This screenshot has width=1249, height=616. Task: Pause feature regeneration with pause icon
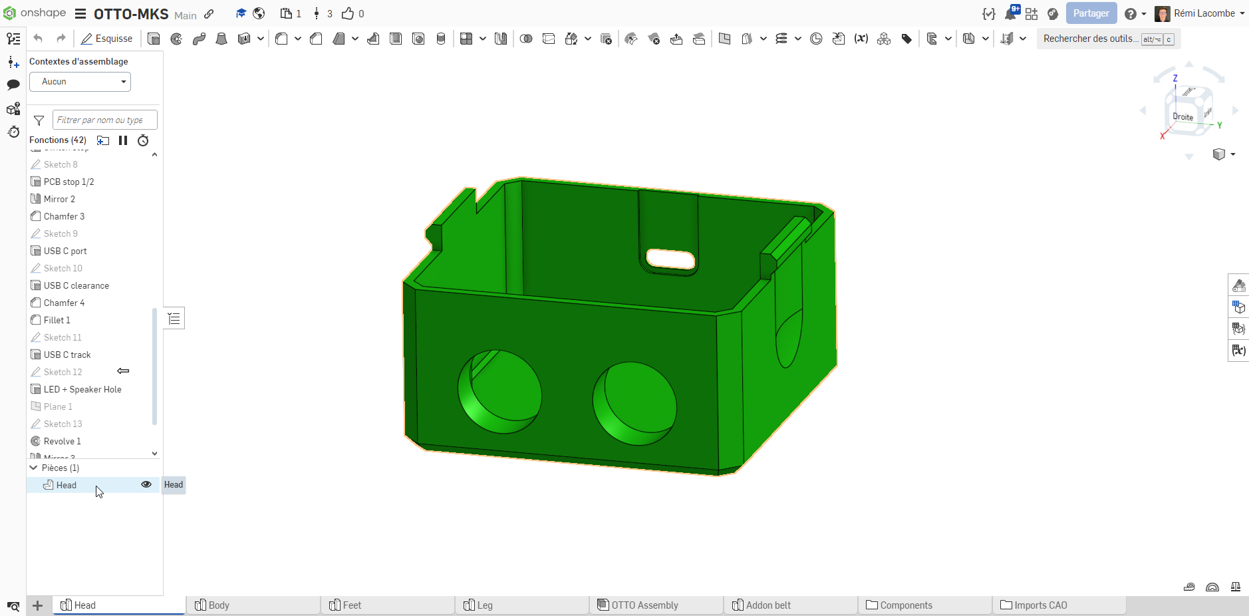tap(123, 140)
